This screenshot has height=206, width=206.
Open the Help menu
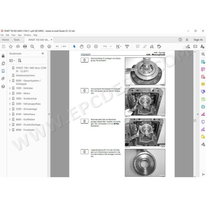click(x=35, y=35)
